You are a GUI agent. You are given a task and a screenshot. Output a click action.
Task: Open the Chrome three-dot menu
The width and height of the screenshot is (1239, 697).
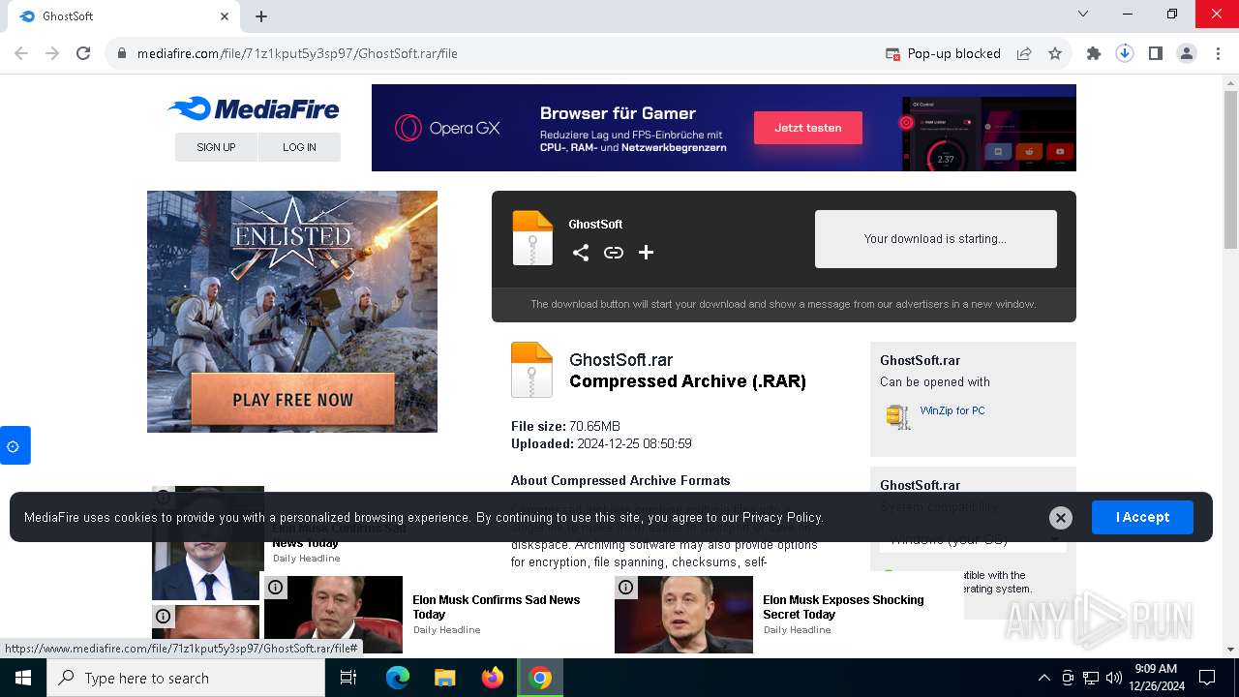coord(1218,54)
